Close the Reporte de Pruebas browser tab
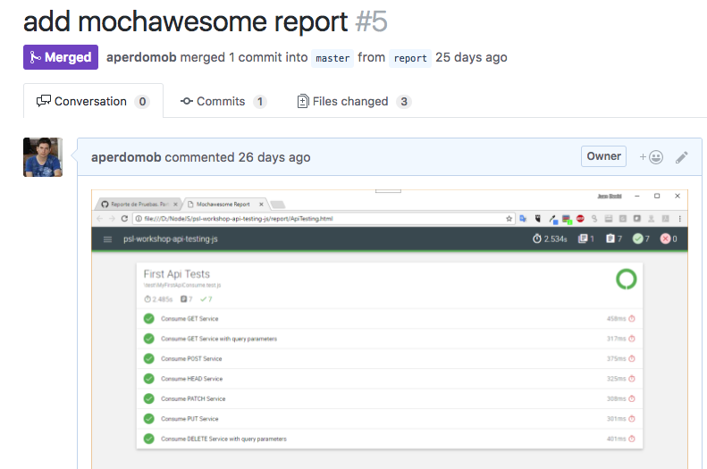 point(175,204)
